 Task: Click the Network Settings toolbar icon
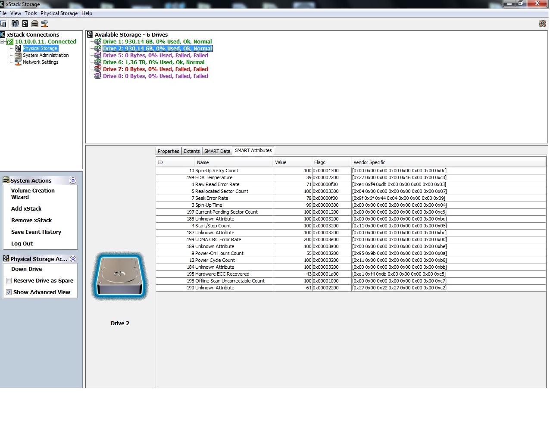coord(44,24)
